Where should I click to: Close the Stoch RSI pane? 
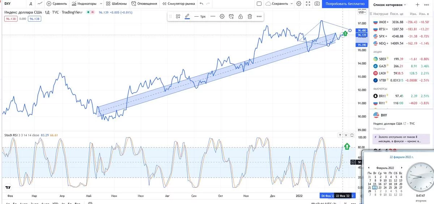click(x=346, y=135)
